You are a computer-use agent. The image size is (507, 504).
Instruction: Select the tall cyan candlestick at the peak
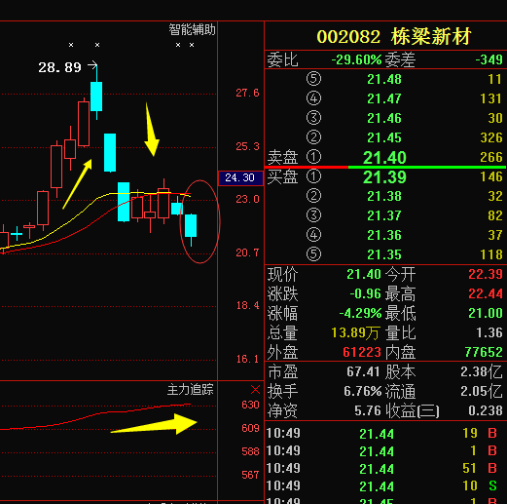(x=96, y=97)
